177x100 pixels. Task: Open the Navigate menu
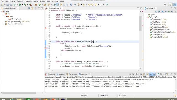click(x=28, y=1)
